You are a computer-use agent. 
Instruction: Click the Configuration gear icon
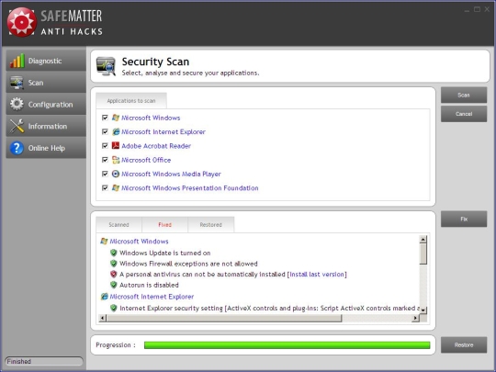(x=17, y=104)
